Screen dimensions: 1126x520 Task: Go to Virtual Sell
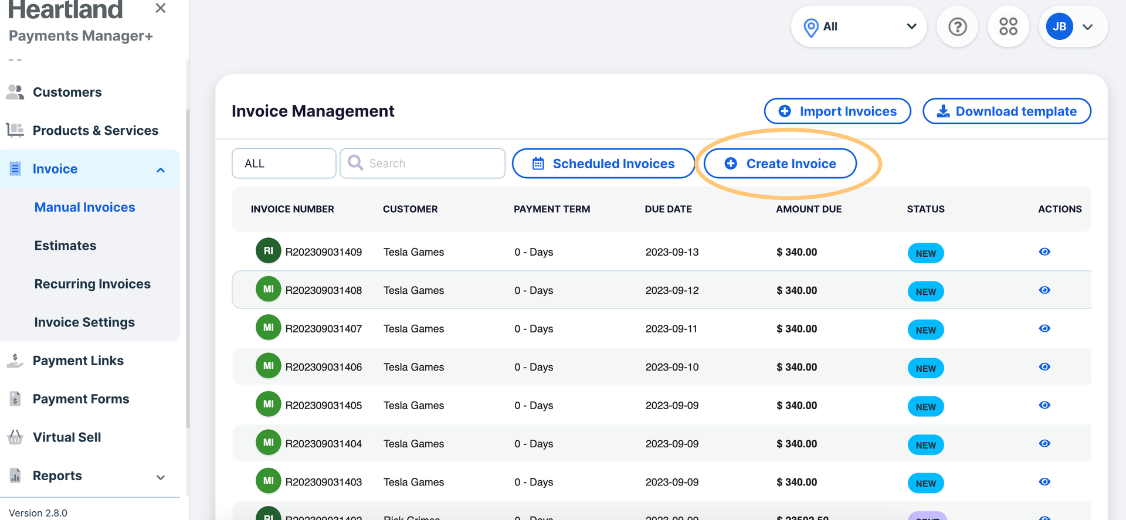(67, 437)
